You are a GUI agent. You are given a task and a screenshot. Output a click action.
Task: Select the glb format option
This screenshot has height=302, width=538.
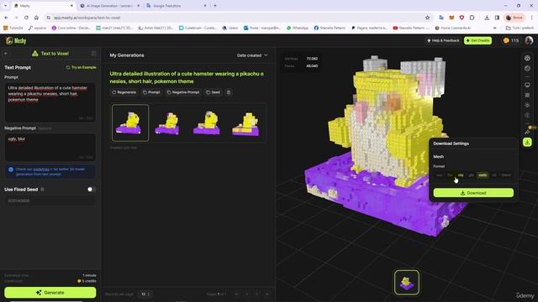[x=471, y=175]
